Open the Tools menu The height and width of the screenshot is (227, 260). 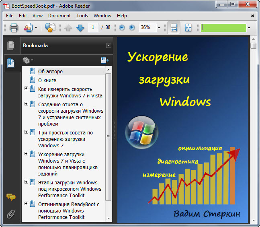[x=82, y=16]
